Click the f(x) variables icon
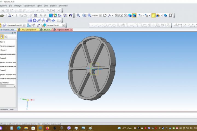The width and height of the screenshot is (197, 131). (x=60, y=16)
